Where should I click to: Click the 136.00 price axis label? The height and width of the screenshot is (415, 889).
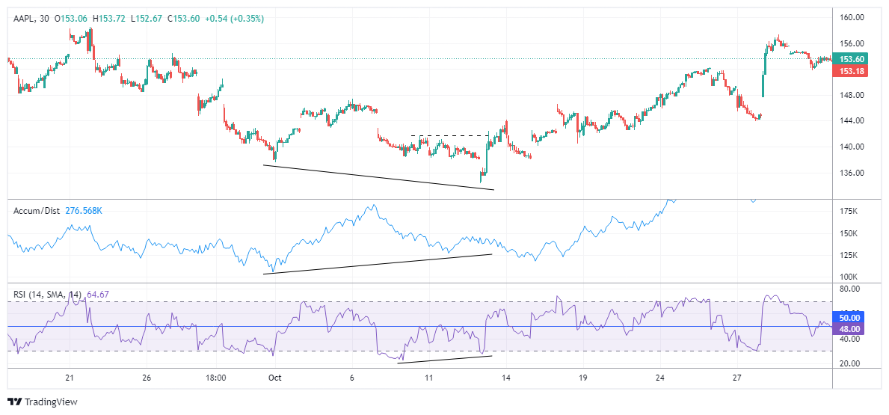[852, 173]
